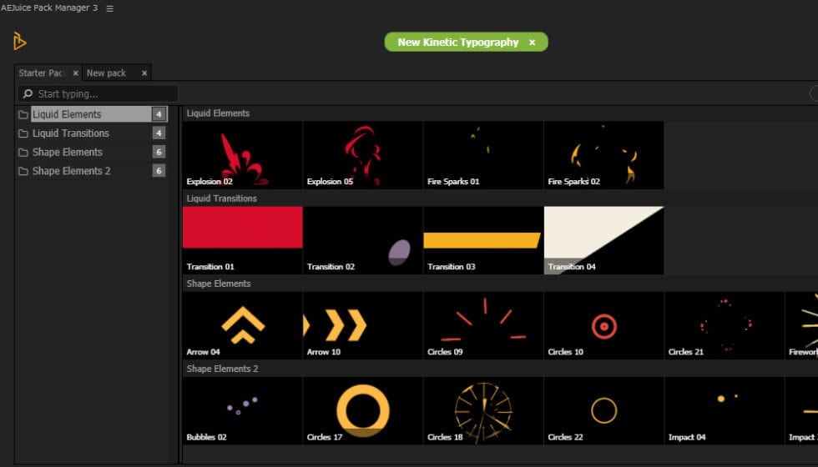The image size is (818, 467).
Task: Select the Circles 22 thumbnail
Action: coord(604,410)
